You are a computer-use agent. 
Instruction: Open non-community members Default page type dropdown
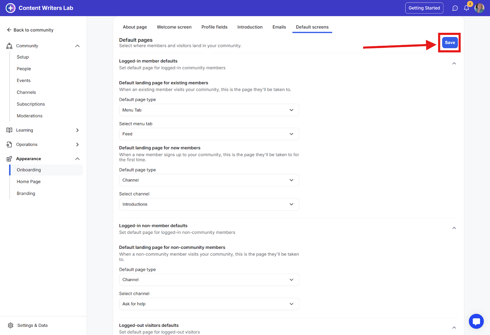(209, 280)
